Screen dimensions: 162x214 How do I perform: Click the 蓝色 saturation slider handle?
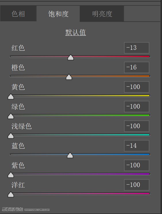(x=70, y=155)
